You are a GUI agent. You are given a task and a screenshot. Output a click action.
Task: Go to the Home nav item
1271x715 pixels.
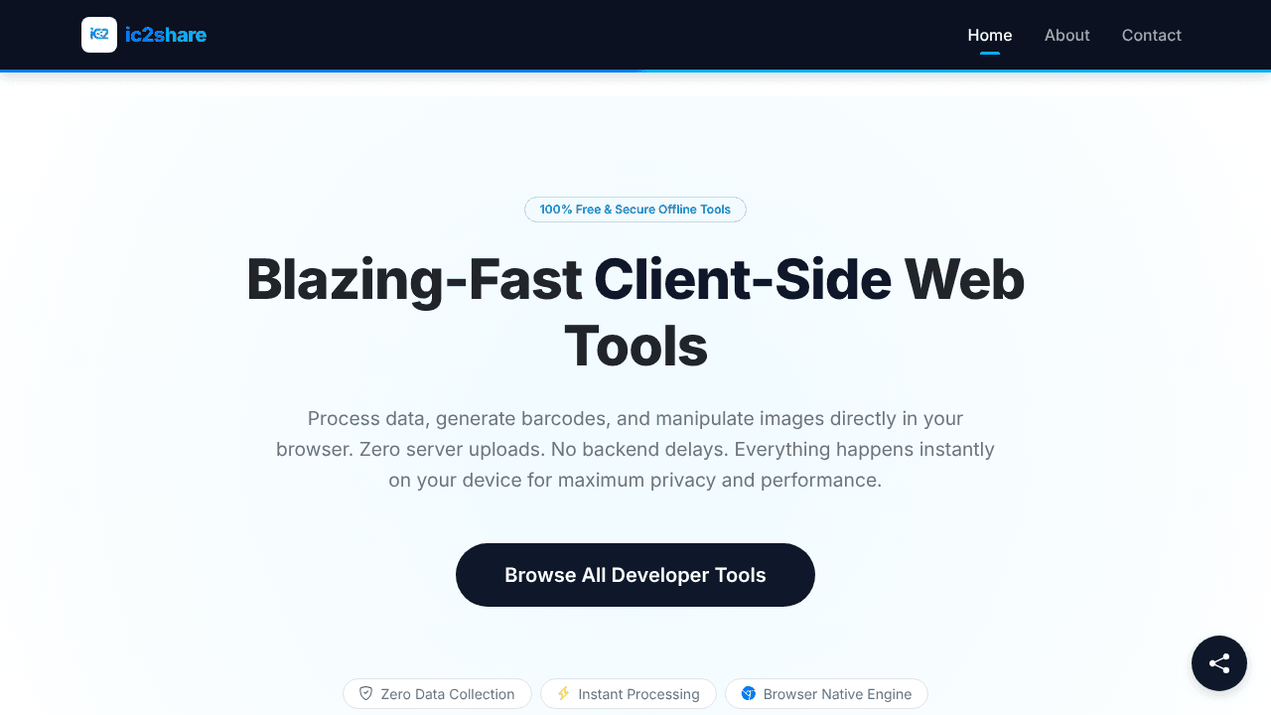click(x=990, y=35)
